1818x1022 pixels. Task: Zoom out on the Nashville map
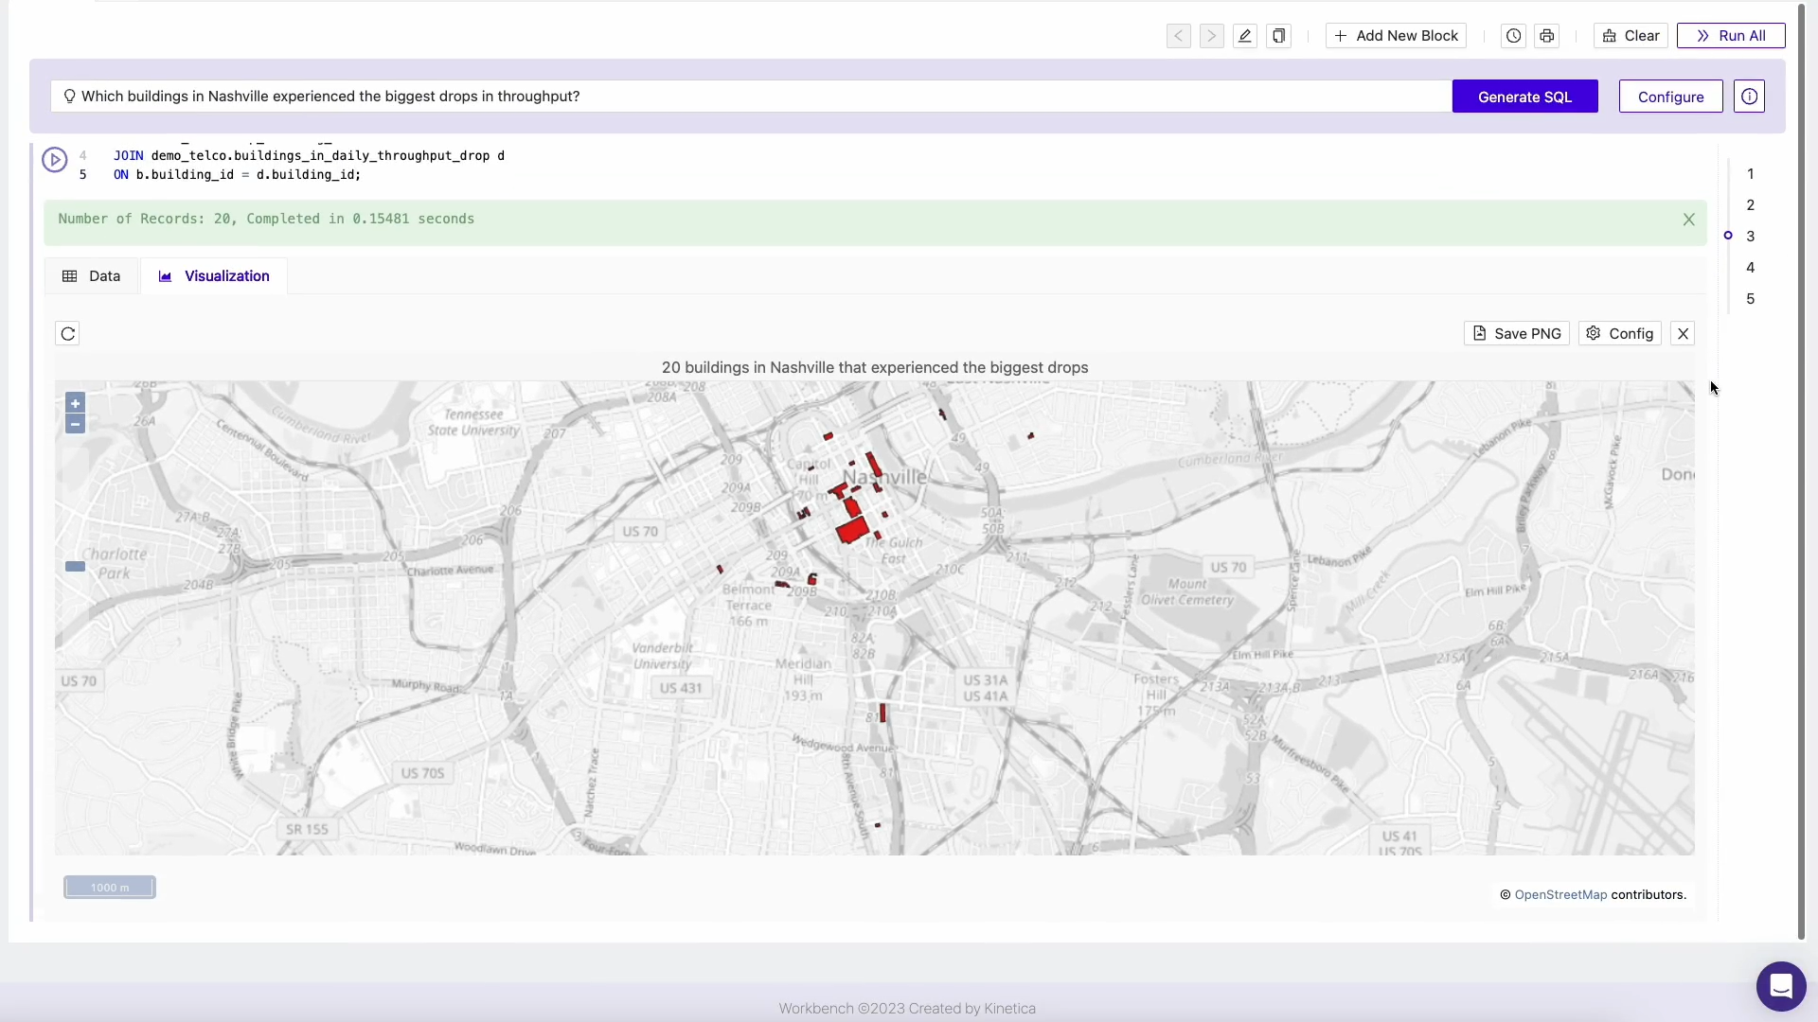pyautogui.click(x=75, y=424)
